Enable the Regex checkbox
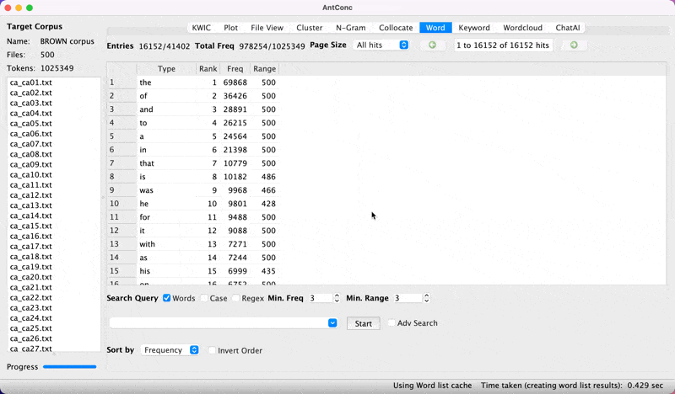 coord(235,298)
